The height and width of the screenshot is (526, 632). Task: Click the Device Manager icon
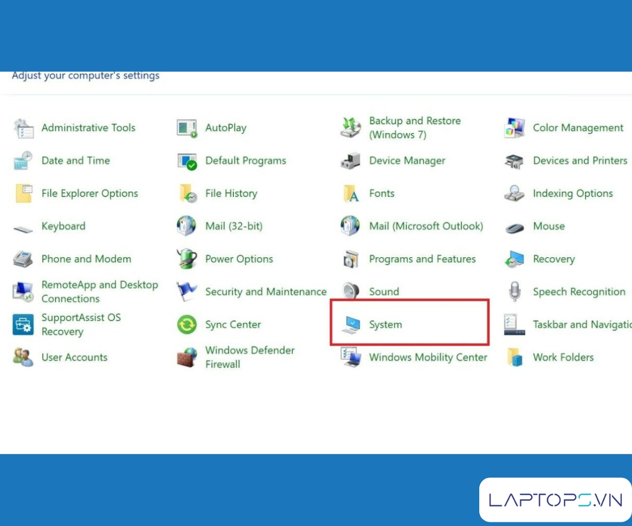point(350,161)
